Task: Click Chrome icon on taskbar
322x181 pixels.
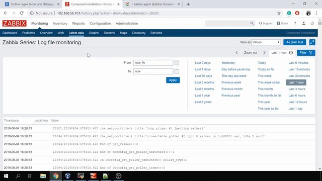Action: [x=55, y=176]
